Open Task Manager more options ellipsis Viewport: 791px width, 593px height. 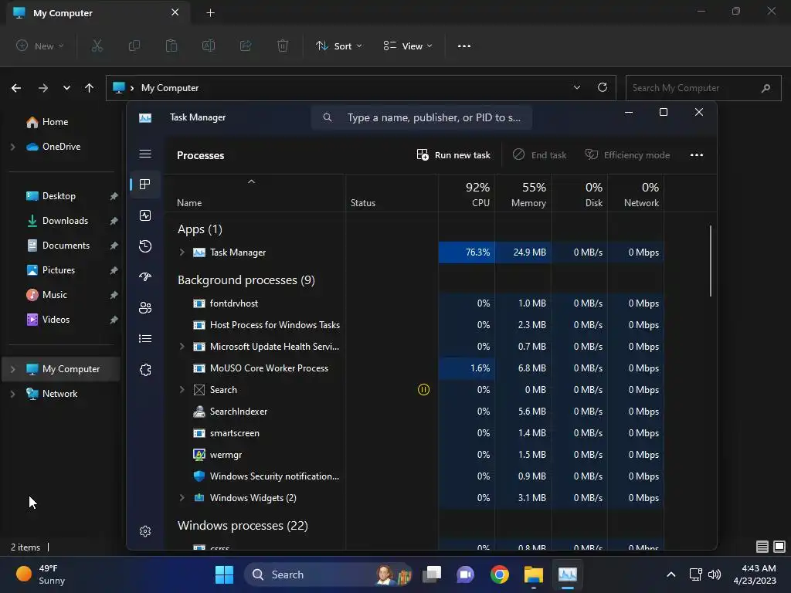tap(697, 154)
